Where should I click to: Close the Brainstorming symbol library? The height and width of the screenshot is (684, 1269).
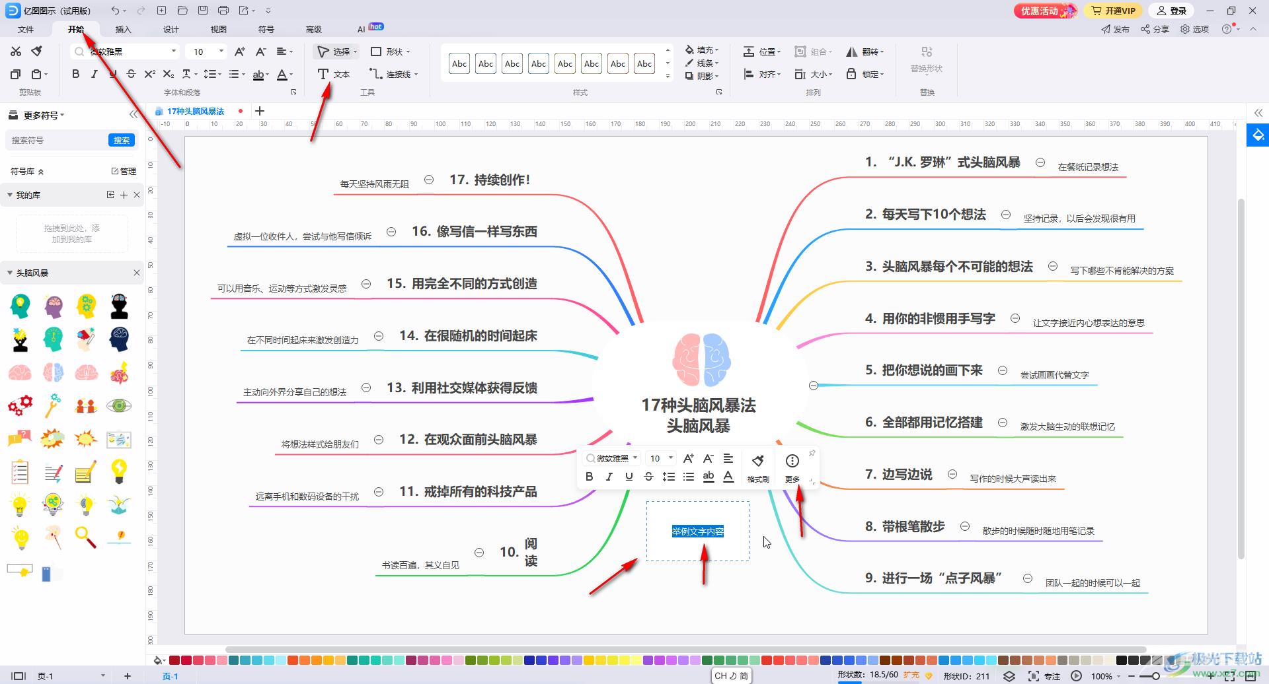137,273
